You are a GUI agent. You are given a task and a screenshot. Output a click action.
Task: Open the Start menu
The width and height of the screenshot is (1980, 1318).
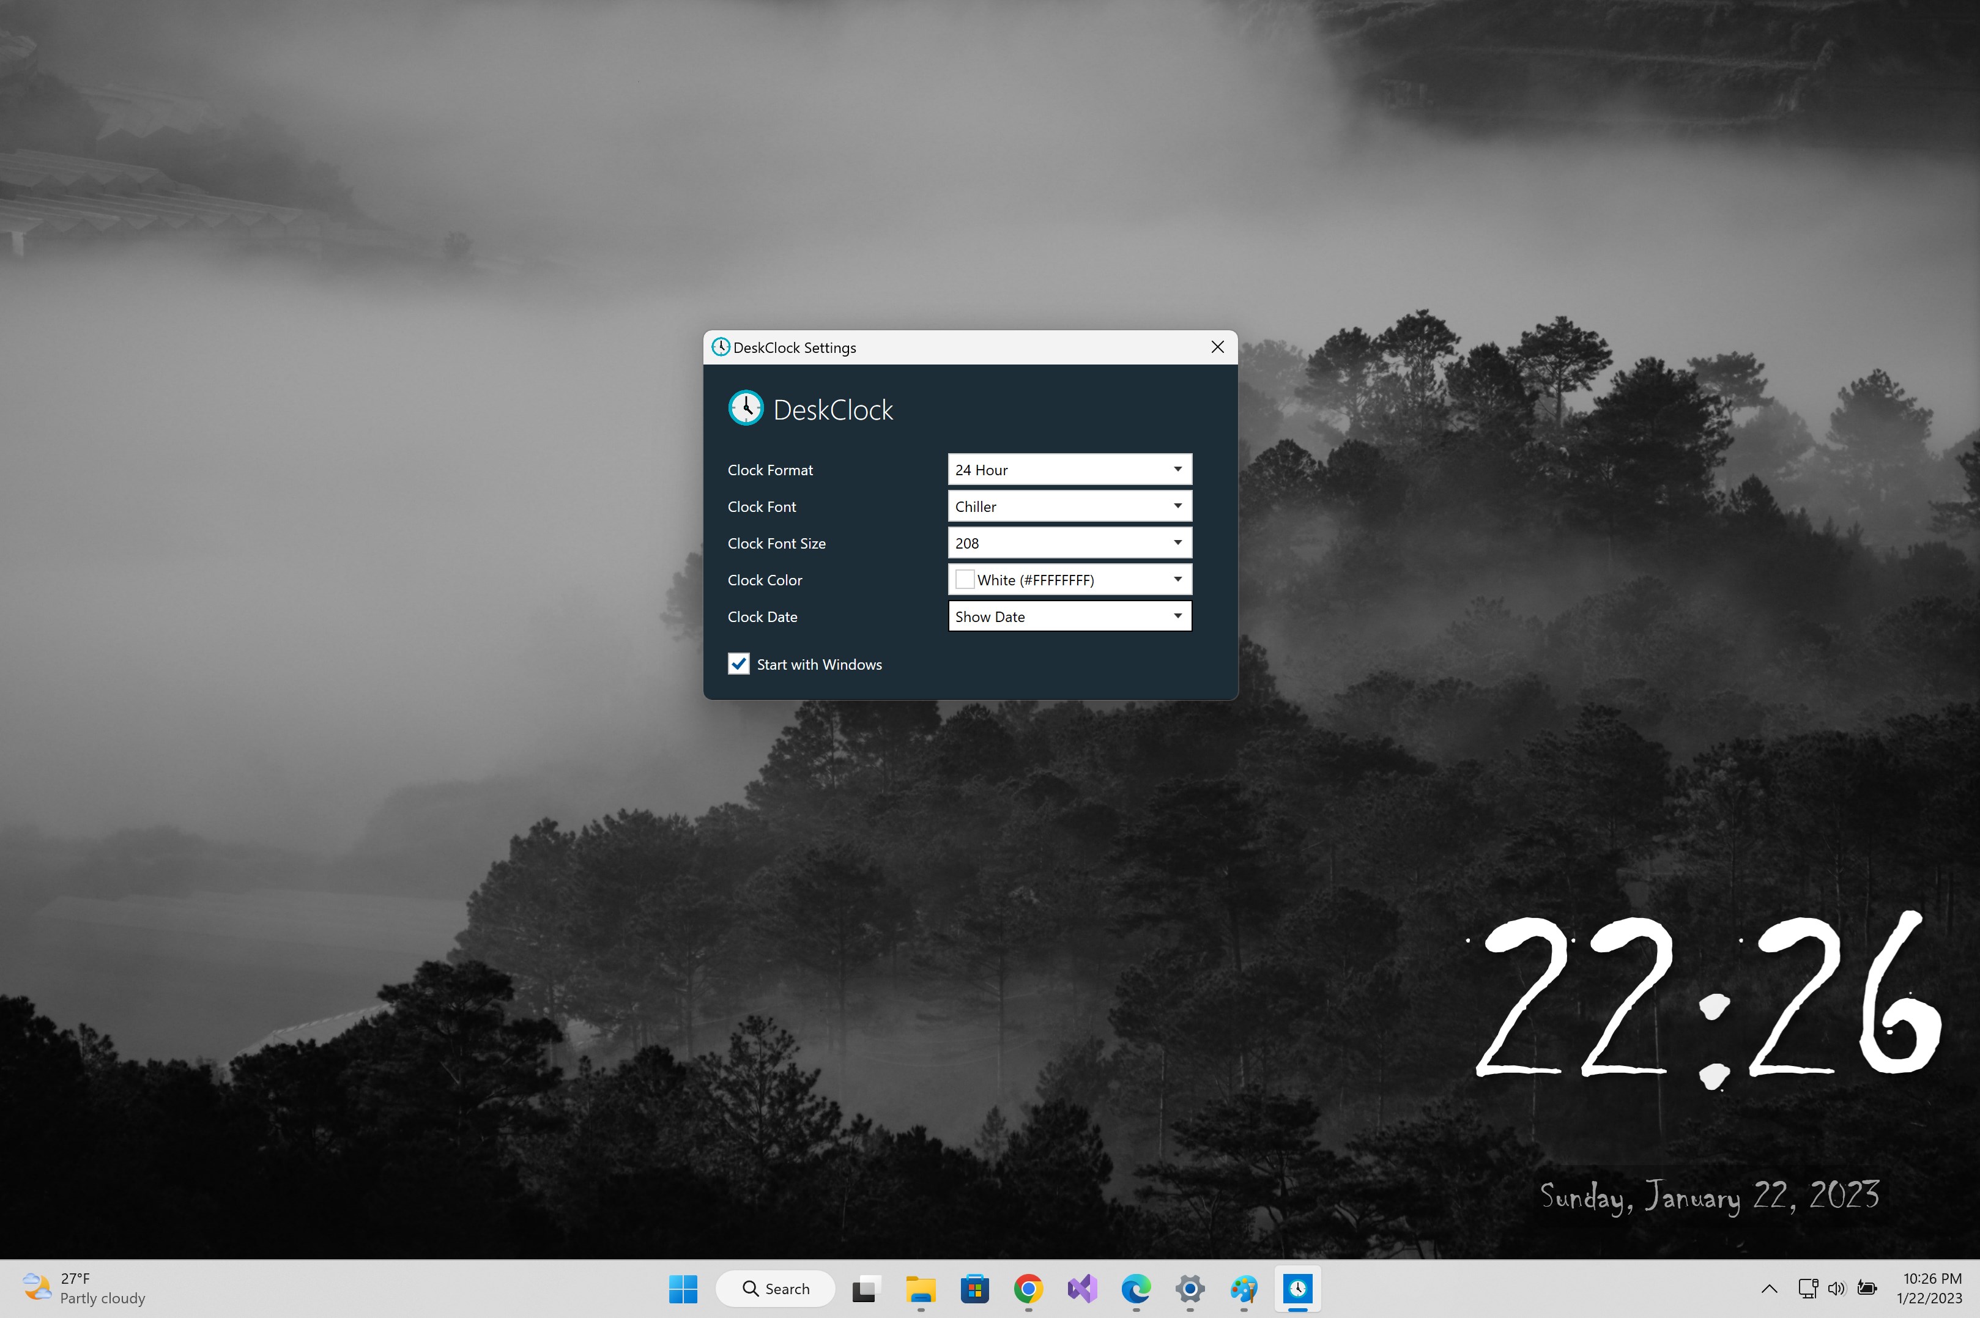(x=683, y=1289)
